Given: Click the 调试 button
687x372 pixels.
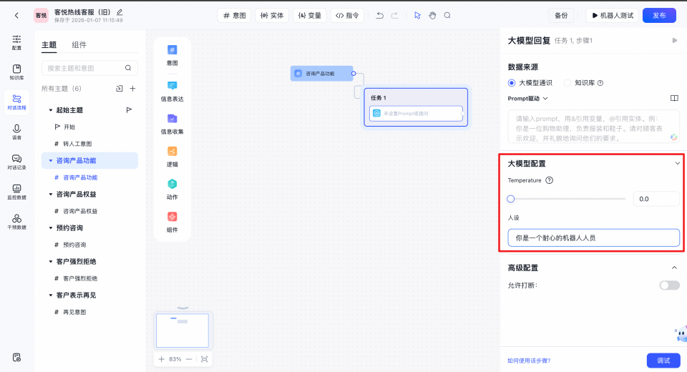Looking at the screenshot, I should coord(663,361).
